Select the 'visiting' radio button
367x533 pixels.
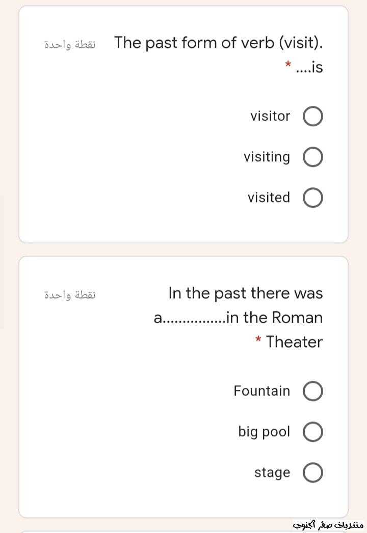(x=313, y=157)
